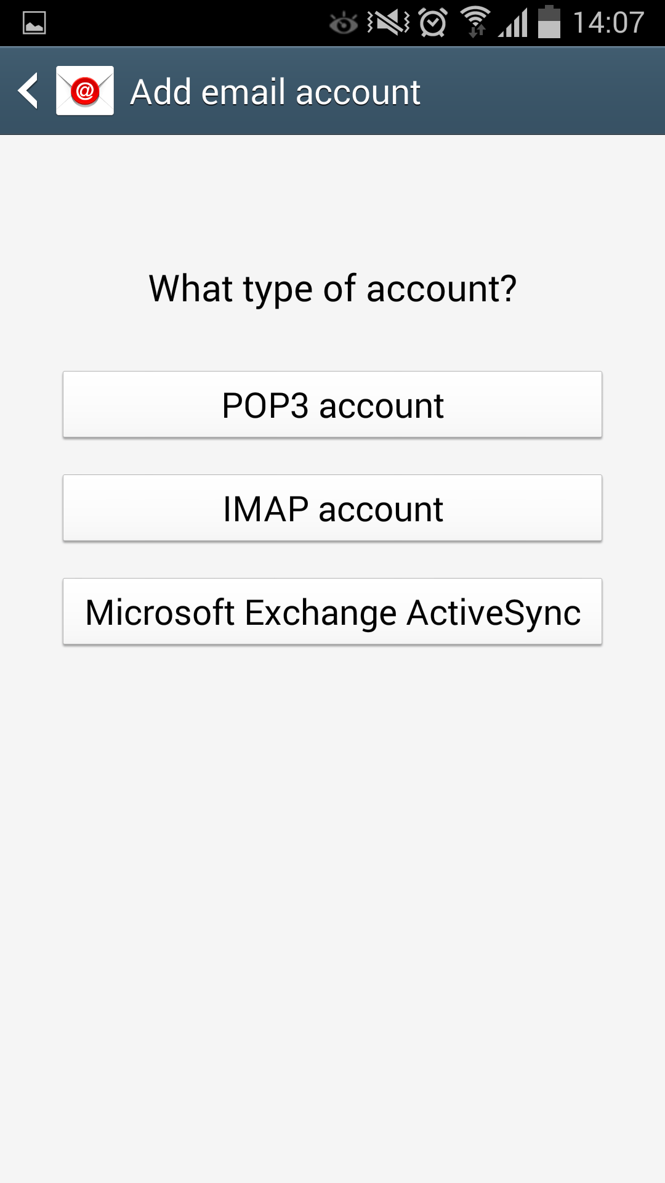Tap the "What type of account?" heading
665x1183 pixels.
click(332, 288)
